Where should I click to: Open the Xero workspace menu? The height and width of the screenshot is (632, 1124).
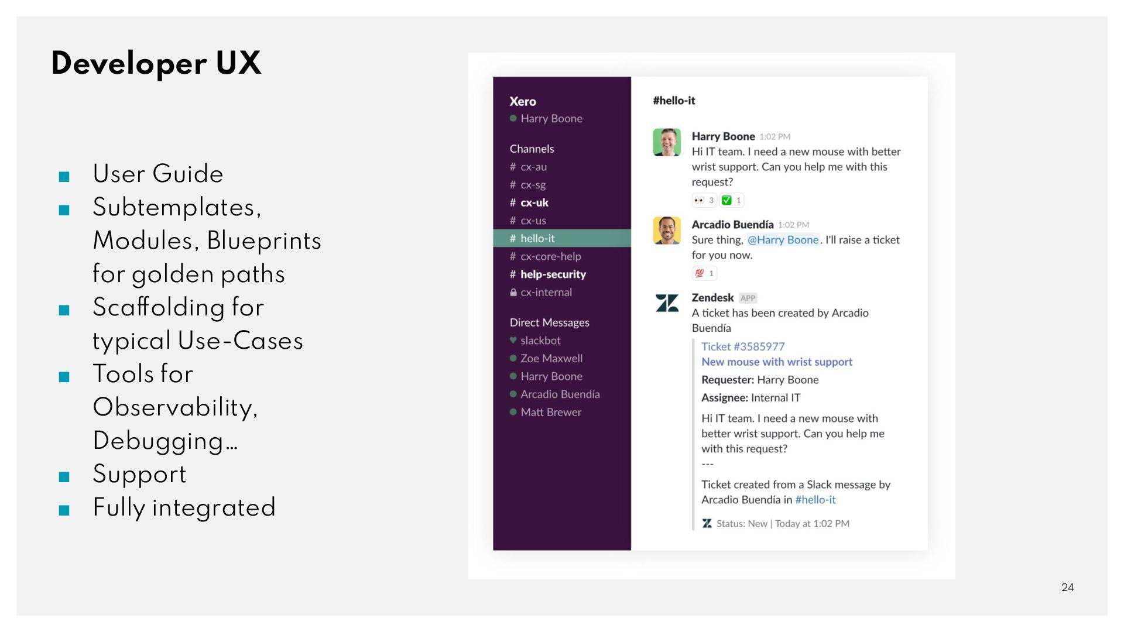pos(523,101)
